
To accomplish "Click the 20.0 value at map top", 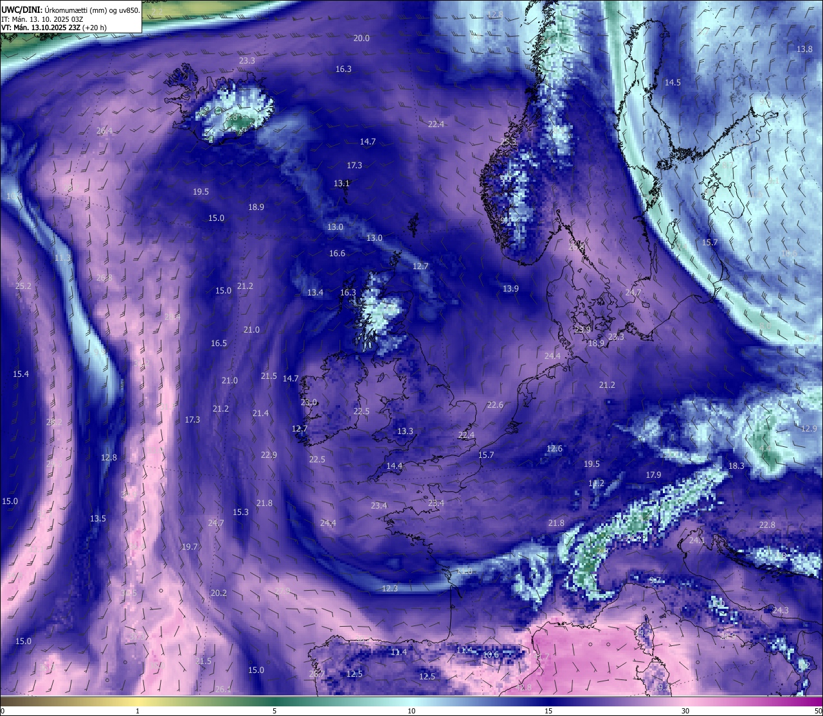I will (361, 38).
